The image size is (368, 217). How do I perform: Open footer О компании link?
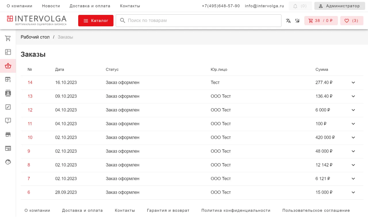(x=37, y=210)
